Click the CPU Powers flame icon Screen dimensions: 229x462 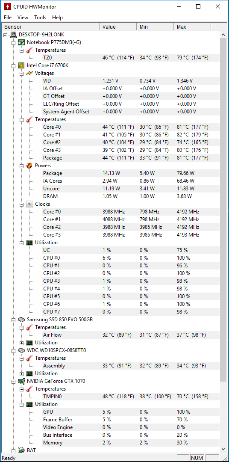point(29,166)
